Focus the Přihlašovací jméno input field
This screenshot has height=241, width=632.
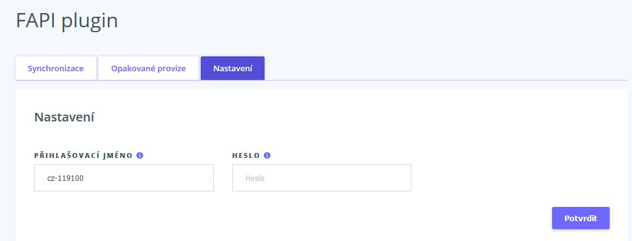[x=124, y=178]
